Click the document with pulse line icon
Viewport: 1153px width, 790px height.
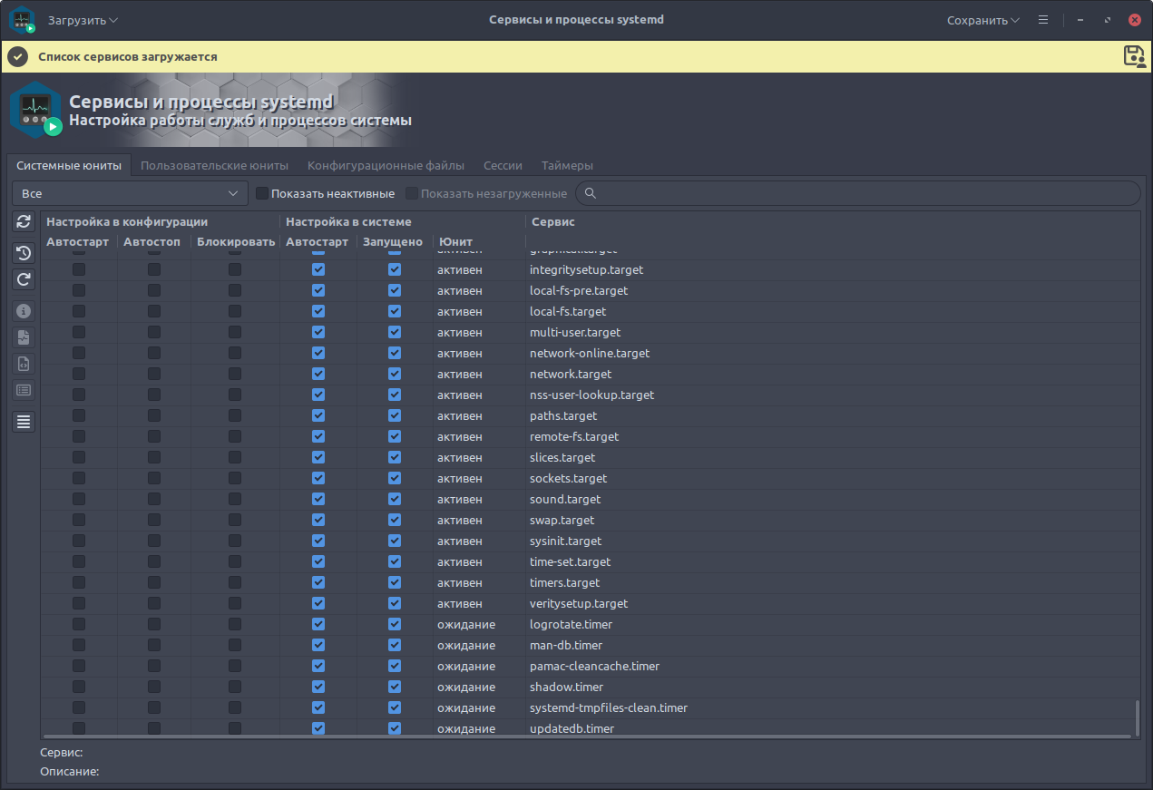24,337
